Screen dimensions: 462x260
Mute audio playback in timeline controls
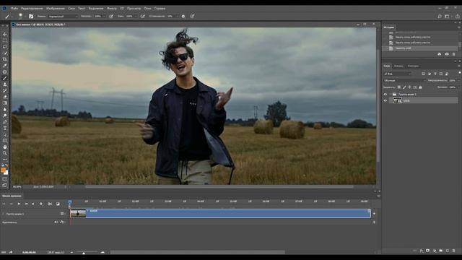pyautogui.click(x=56, y=222)
